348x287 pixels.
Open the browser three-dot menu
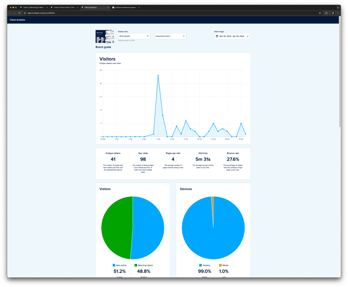(x=338, y=13)
